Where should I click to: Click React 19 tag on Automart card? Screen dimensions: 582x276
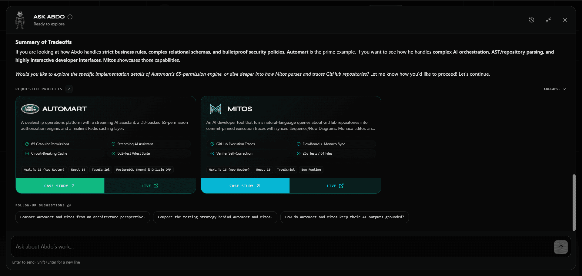[x=78, y=170]
